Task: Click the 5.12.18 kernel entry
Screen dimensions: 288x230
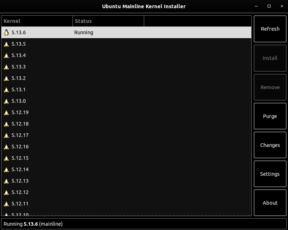Action: tap(126, 124)
